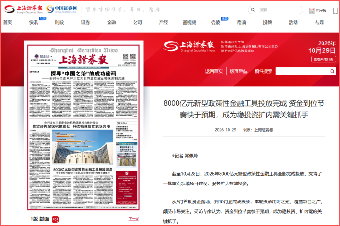Click the 7x24 badge beside 快讯
The image size is (340, 226).
point(42,18)
